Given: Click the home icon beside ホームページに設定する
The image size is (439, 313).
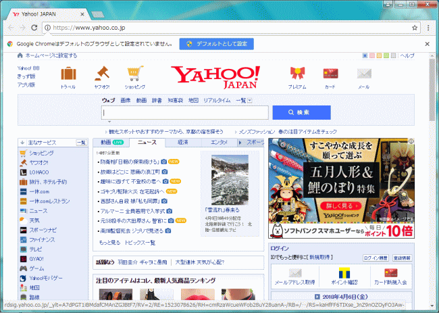Looking at the screenshot, I should [x=20, y=55].
